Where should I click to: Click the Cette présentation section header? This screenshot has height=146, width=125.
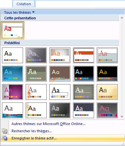60,18
